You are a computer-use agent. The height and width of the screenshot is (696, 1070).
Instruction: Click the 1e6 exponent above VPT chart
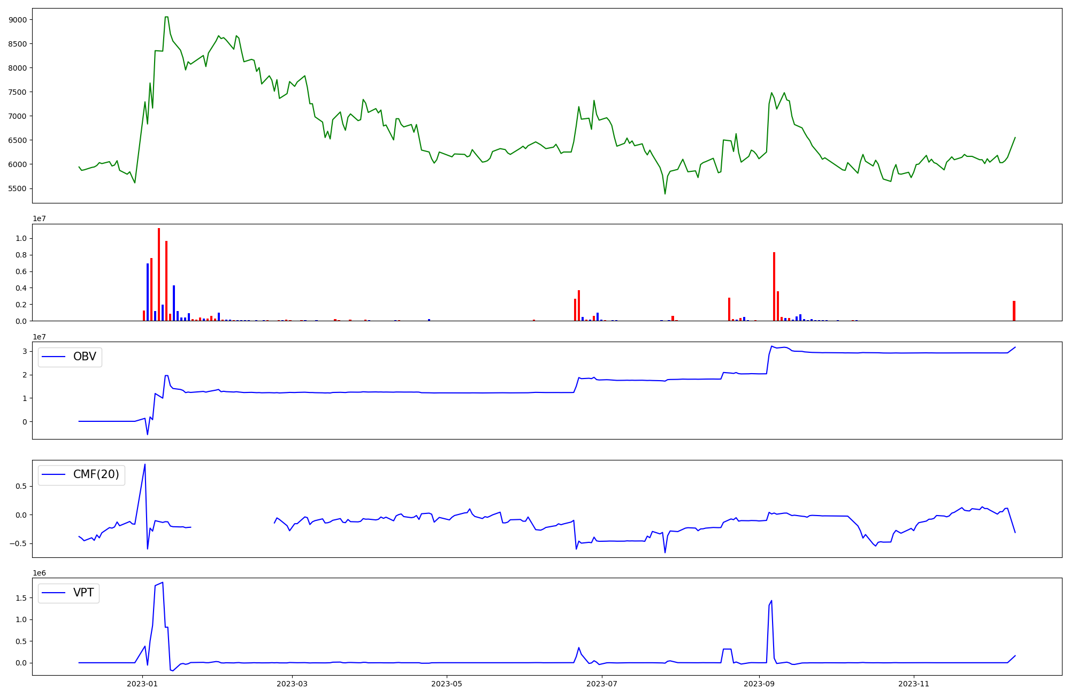(39, 573)
